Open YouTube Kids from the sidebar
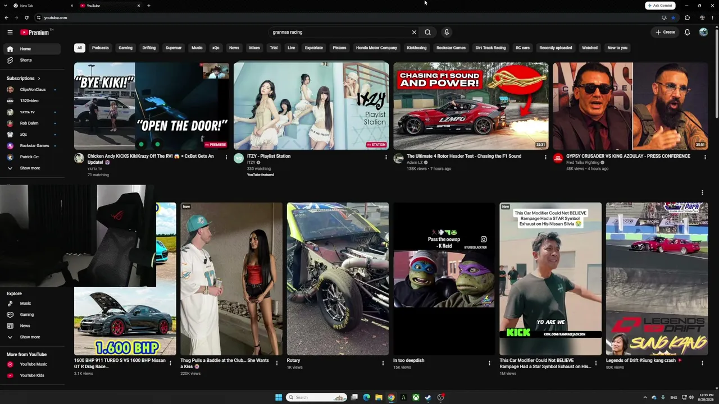719x404 pixels. [x=32, y=375]
